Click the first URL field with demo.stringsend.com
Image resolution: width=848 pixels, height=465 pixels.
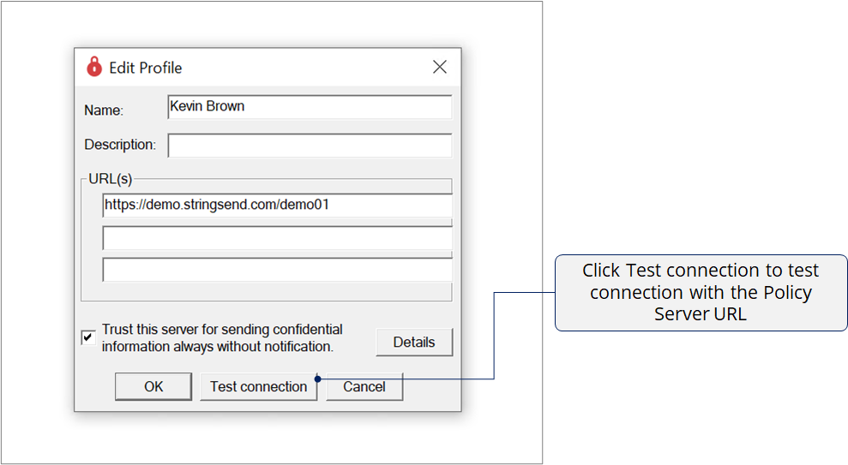point(277,206)
